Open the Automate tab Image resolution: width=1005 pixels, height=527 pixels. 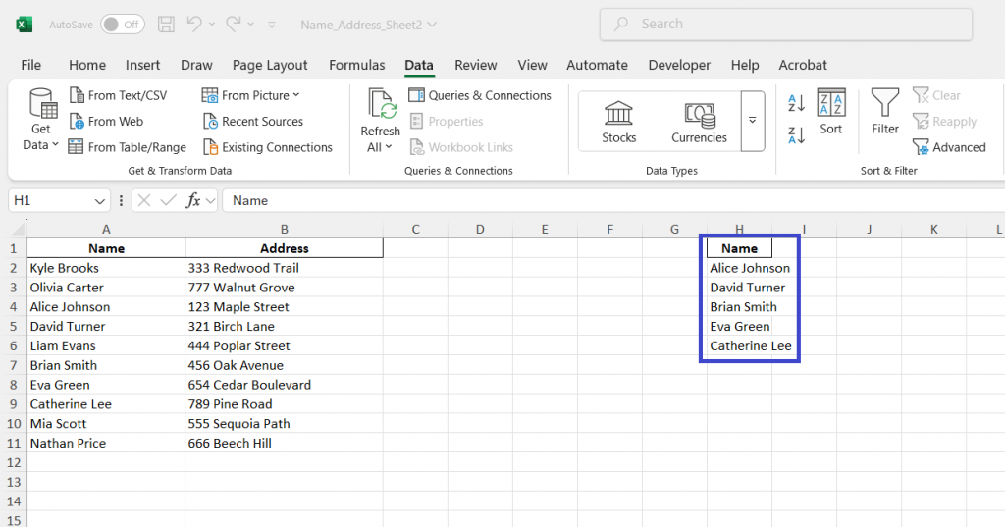click(x=597, y=65)
